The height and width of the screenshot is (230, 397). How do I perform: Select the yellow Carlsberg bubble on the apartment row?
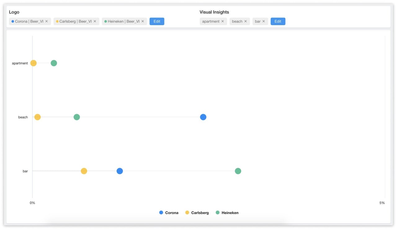[33, 63]
